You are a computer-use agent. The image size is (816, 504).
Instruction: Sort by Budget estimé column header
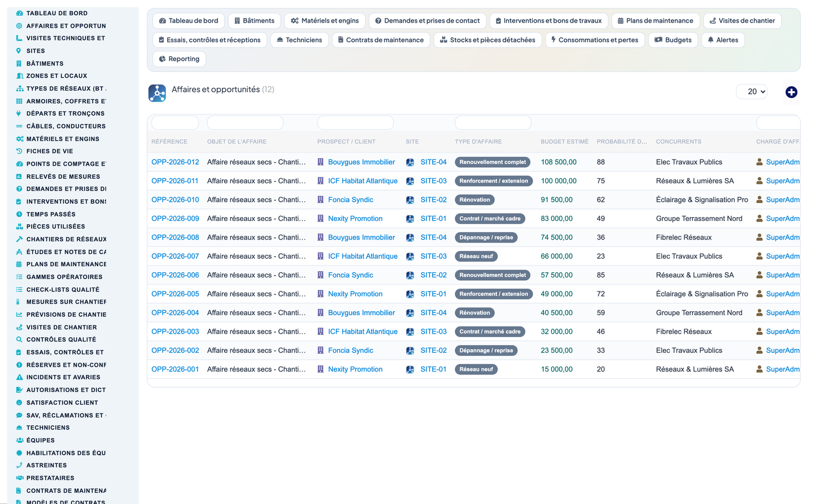click(x=564, y=142)
